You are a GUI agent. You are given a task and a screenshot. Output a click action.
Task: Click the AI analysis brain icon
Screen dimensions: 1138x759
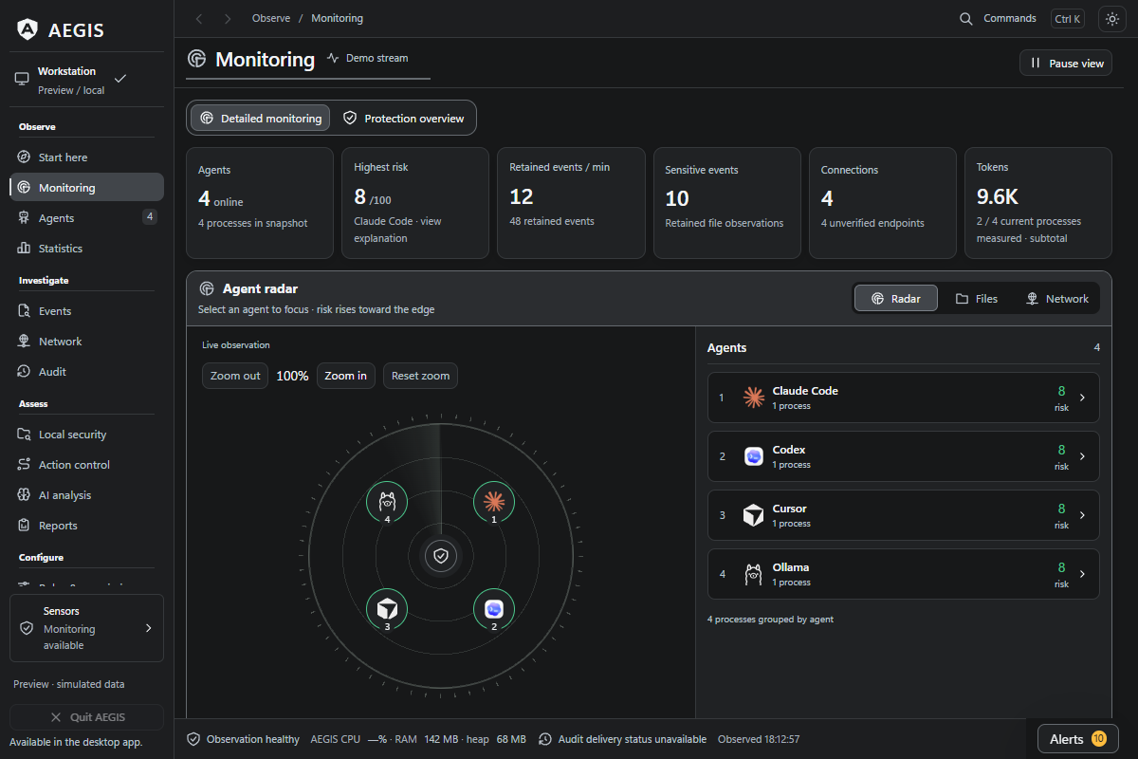pyautogui.click(x=24, y=495)
